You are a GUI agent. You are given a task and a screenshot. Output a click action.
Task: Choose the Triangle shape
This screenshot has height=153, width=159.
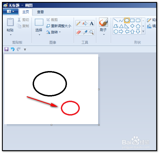[x=121, y=26]
